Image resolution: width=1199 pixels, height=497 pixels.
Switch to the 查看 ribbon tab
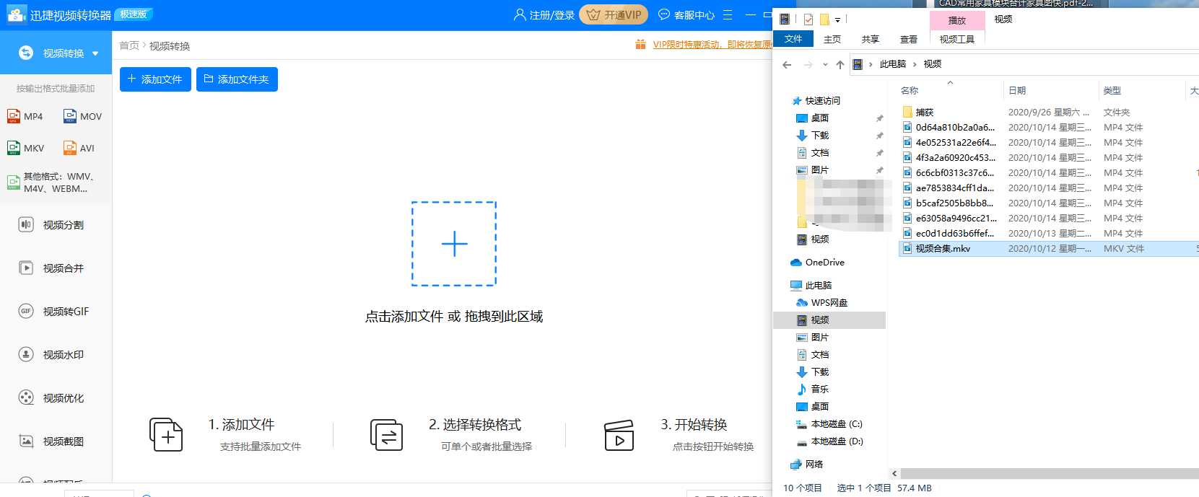(909, 40)
